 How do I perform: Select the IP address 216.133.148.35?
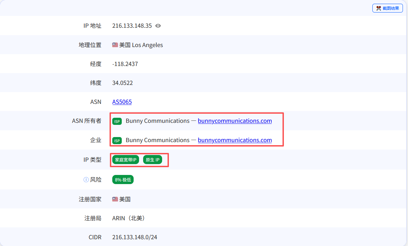[x=133, y=25]
